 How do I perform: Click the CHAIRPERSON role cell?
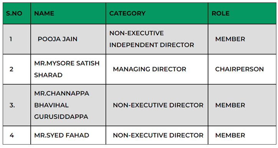click(242, 69)
